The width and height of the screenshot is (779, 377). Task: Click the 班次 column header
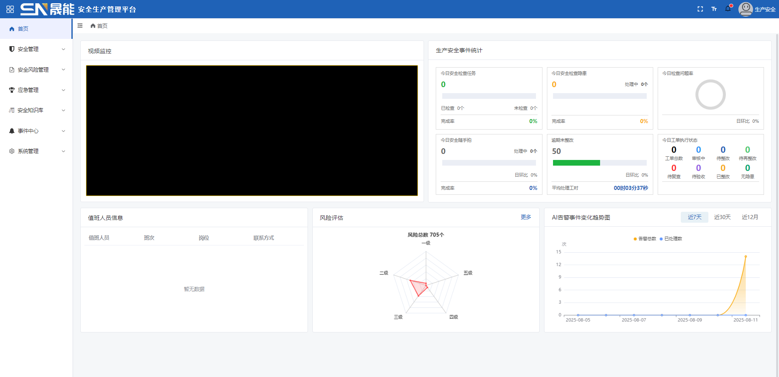click(149, 238)
